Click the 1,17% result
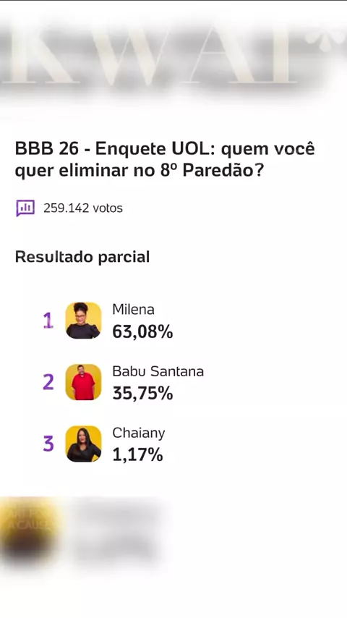The image size is (347, 618). point(137,455)
